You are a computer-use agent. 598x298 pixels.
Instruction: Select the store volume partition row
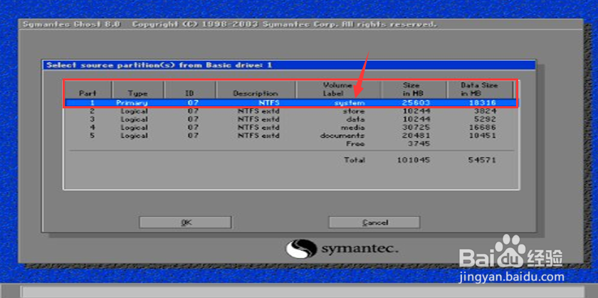tap(290, 111)
